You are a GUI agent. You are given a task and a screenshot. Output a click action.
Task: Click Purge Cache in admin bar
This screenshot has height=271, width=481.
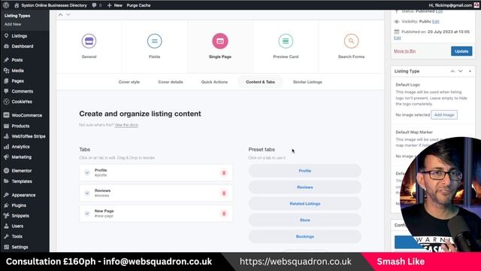(138, 5)
